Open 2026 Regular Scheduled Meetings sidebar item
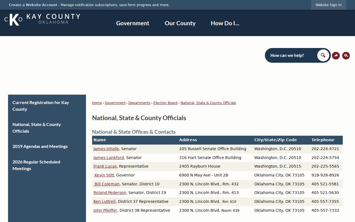 click(x=47, y=165)
